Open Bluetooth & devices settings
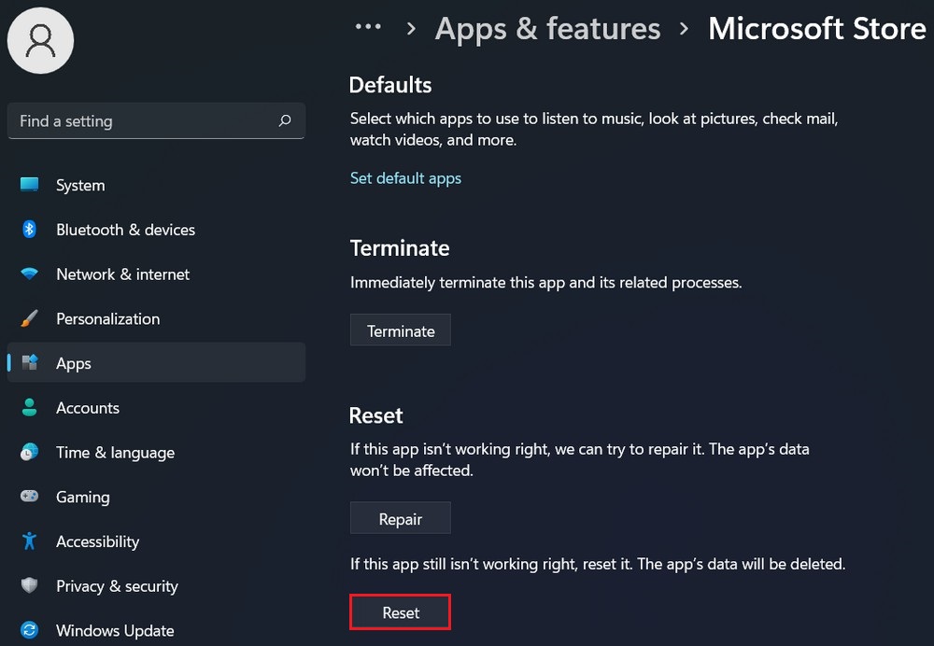Viewport: 934px width, 646px height. pos(156,230)
